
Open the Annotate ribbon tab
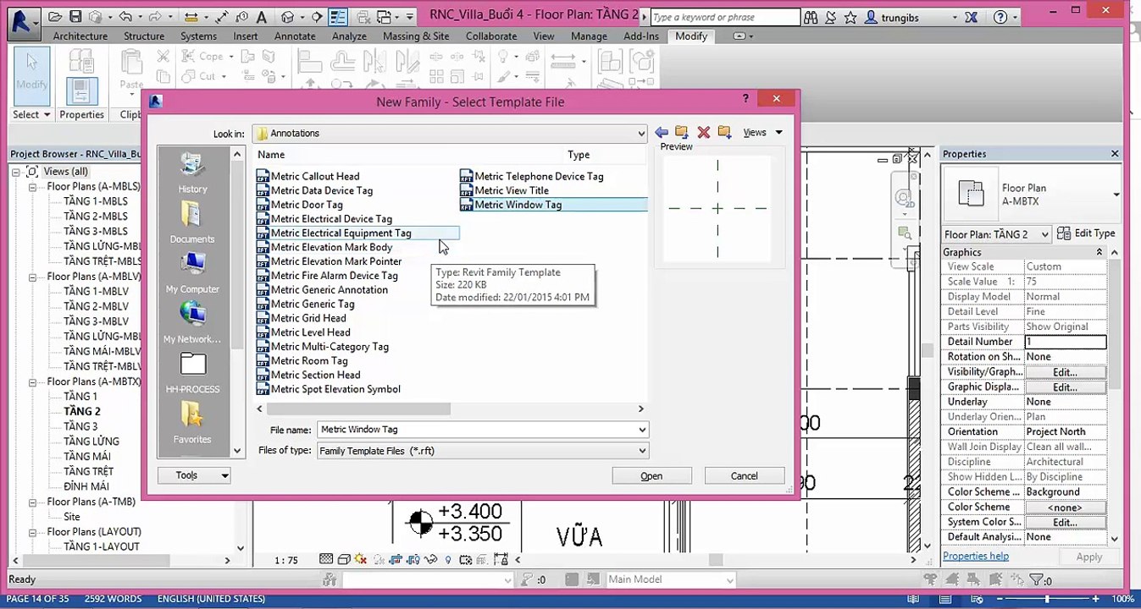click(x=295, y=36)
